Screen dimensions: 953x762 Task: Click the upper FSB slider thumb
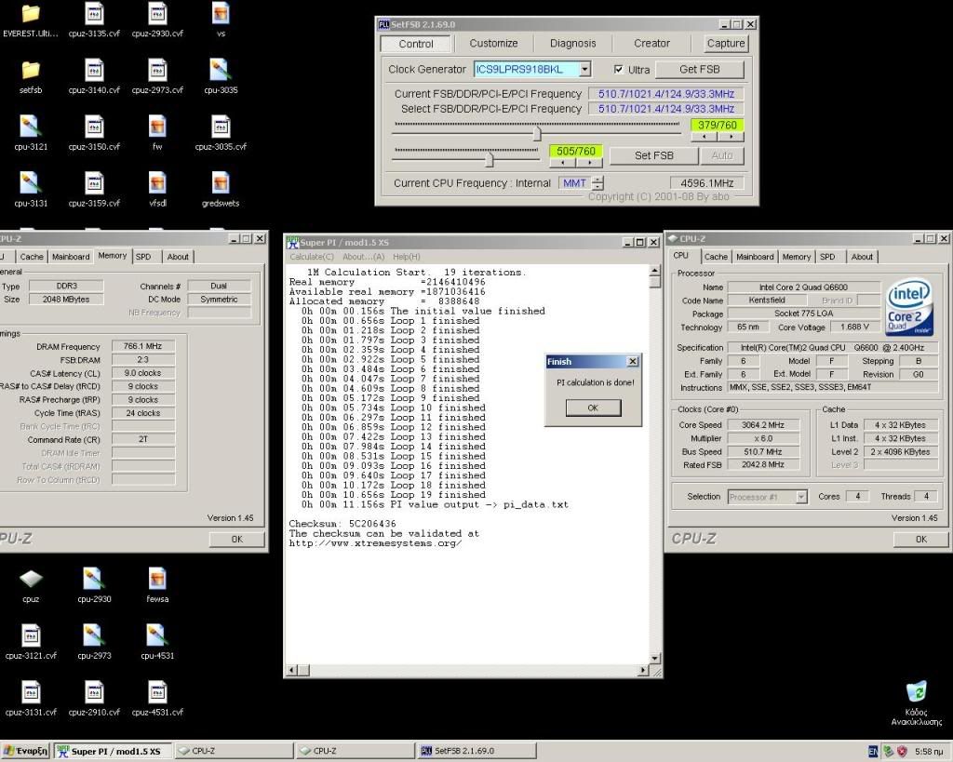(537, 133)
